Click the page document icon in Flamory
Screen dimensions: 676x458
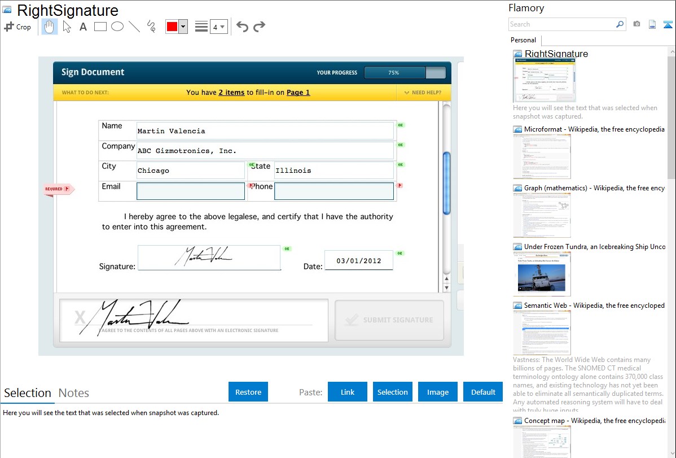pyautogui.click(x=652, y=24)
